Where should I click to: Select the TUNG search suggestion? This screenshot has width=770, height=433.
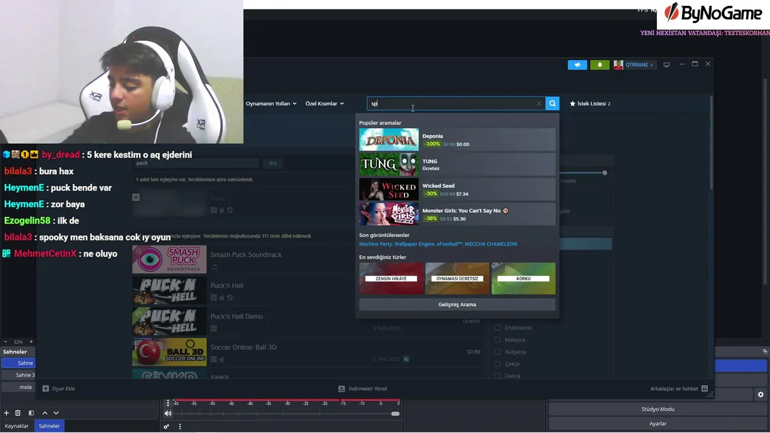(457, 164)
